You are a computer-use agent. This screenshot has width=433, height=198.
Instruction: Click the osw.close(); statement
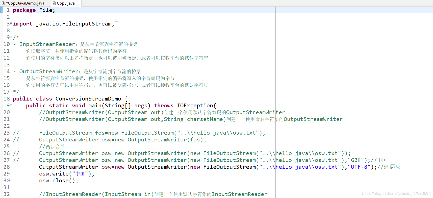click(x=59, y=181)
